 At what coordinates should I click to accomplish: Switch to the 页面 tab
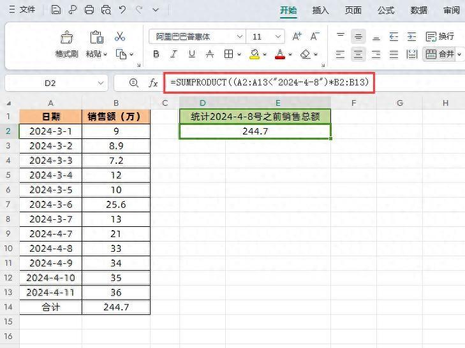[x=353, y=10]
